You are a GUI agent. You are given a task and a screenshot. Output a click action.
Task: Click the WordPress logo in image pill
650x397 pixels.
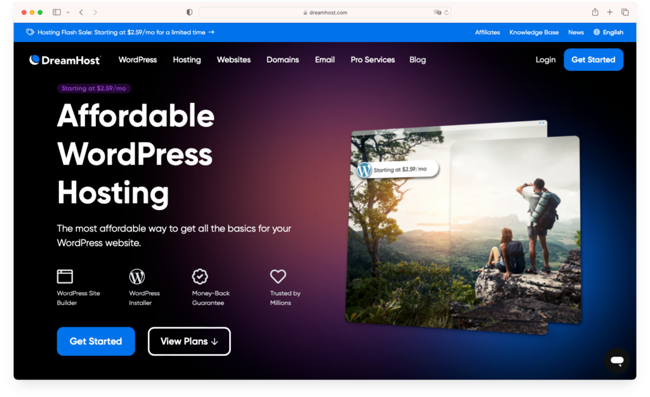[364, 170]
